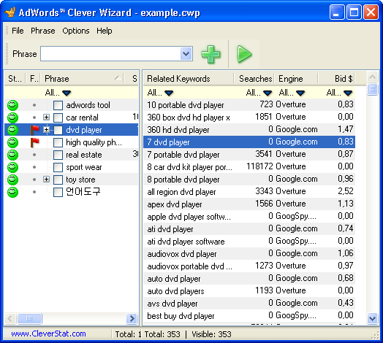This screenshot has width=383, height=343.
Task: Click the keywords list scroll down arrow
Action: 372,319
